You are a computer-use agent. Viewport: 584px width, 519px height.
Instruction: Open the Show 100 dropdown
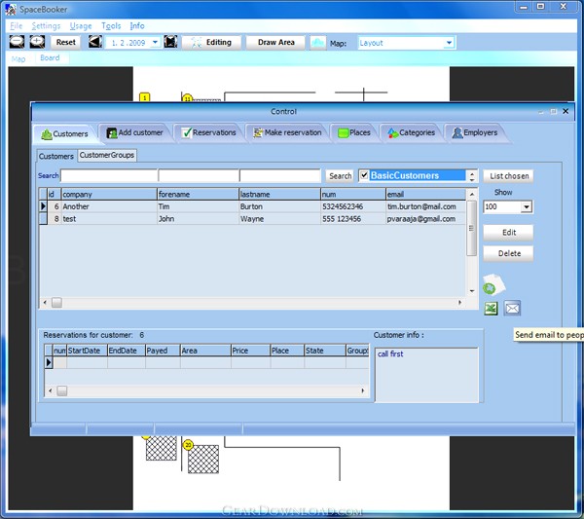pos(526,206)
